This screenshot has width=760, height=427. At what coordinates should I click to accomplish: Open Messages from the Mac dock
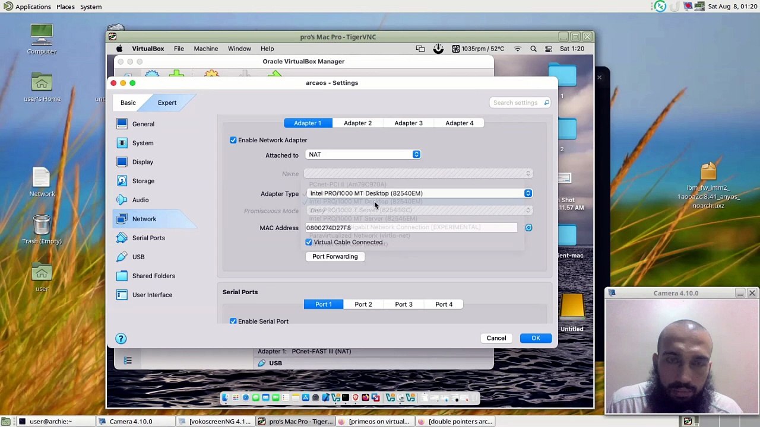click(256, 397)
